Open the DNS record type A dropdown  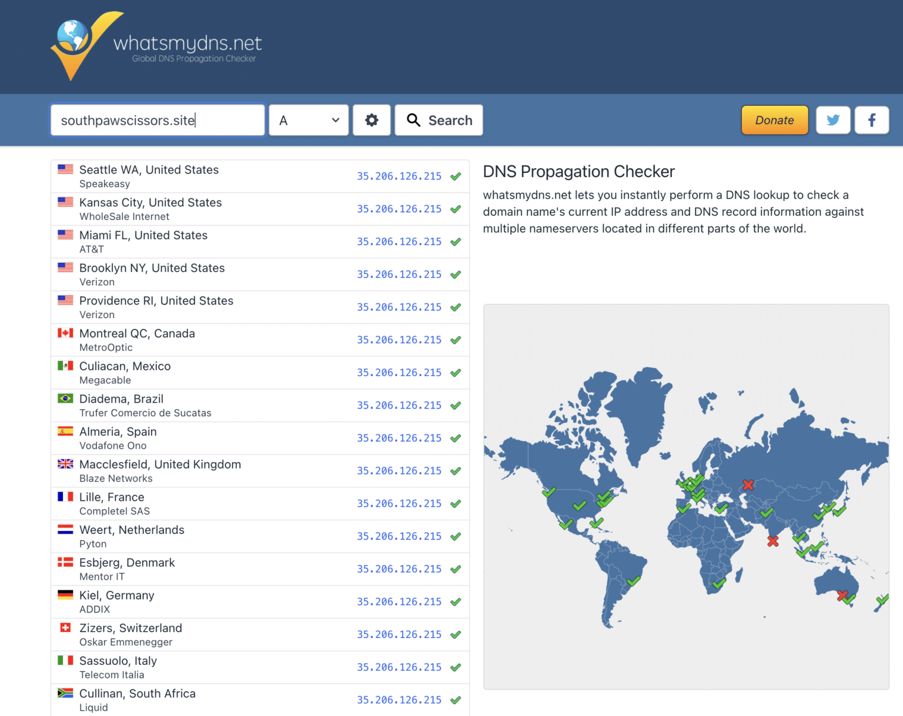(x=308, y=120)
